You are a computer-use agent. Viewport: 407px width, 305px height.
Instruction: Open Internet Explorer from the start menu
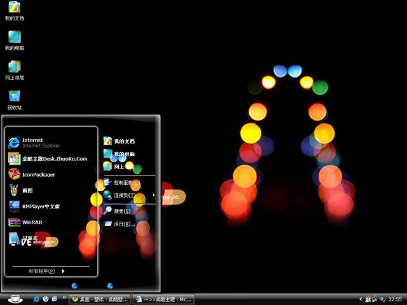(x=38, y=142)
